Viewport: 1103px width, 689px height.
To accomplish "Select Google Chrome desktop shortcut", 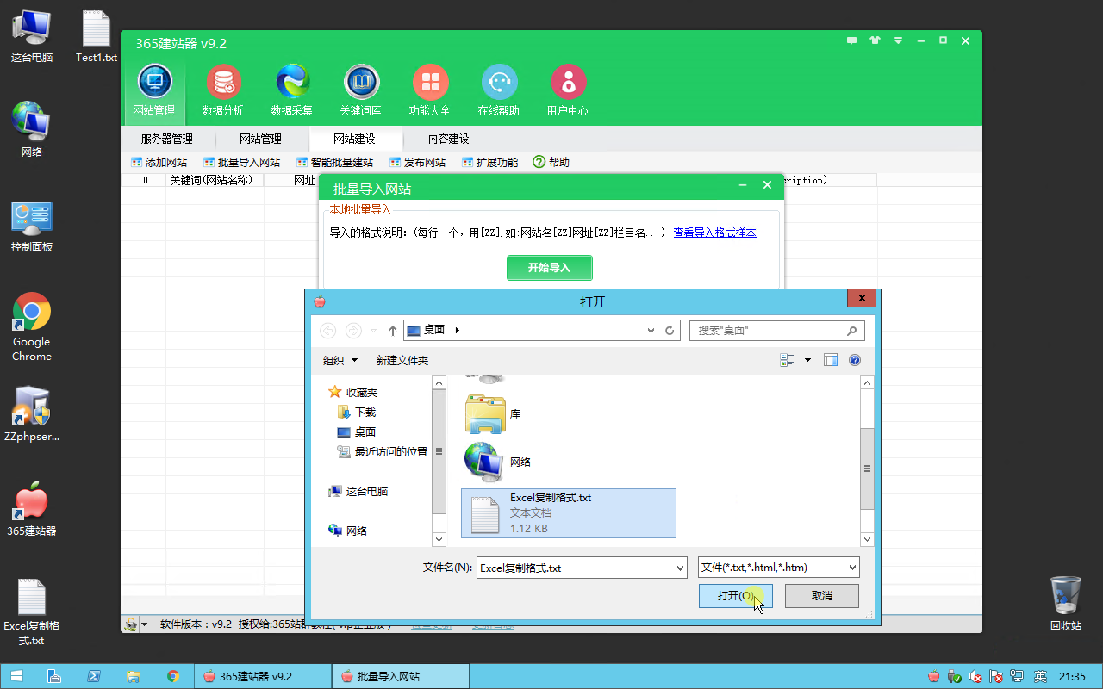I will click(32, 327).
